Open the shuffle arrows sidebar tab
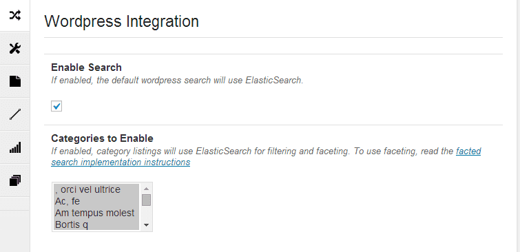 tap(15, 15)
